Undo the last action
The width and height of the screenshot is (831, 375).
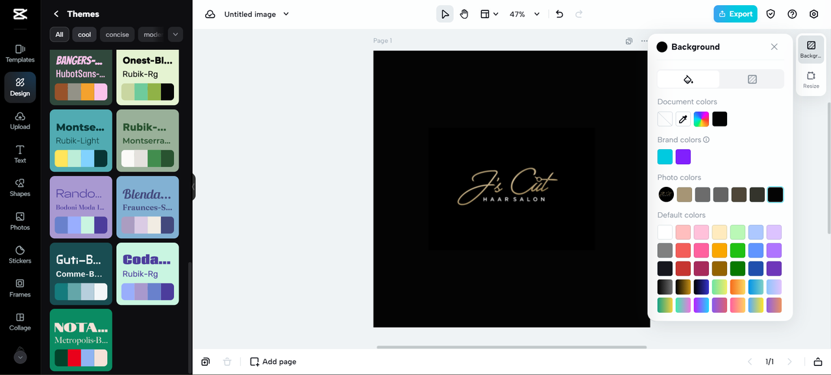(560, 14)
